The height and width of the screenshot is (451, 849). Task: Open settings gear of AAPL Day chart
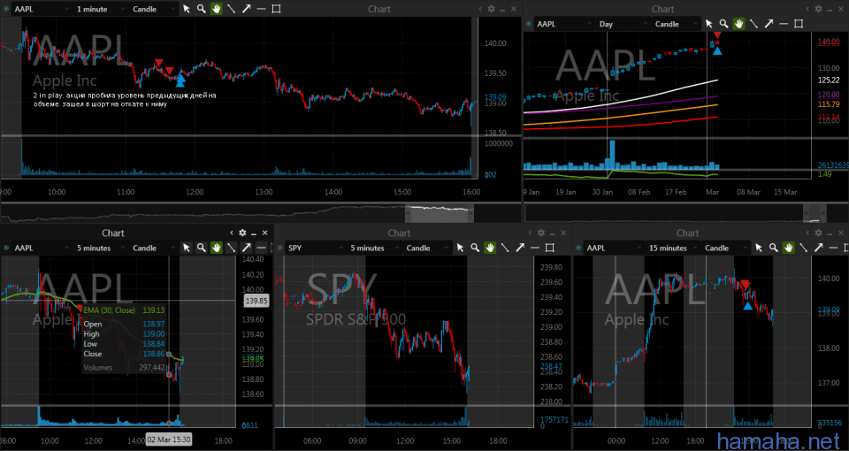(x=819, y=9)
